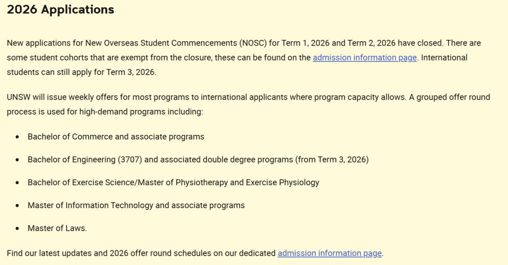Screen dimensions: 508x265
Task: Click the Bachelor of Exercise Science/Master of Physiotherapy item
Action: pyautogui.click(x=173, y=182)
